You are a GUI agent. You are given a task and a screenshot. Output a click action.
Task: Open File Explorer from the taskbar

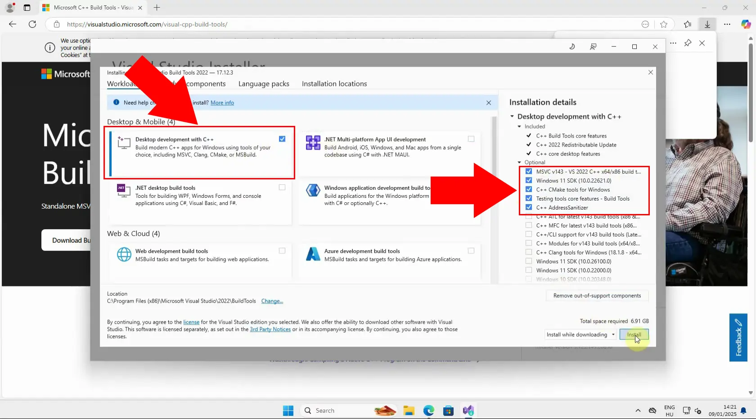409,410
